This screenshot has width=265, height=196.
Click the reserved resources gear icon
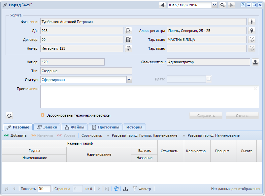click(x=43, y=115)
